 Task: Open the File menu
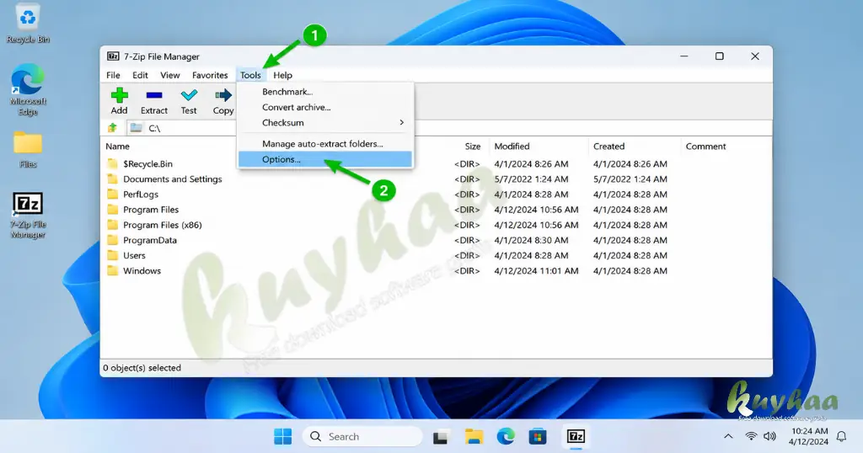tap(113, 75)
